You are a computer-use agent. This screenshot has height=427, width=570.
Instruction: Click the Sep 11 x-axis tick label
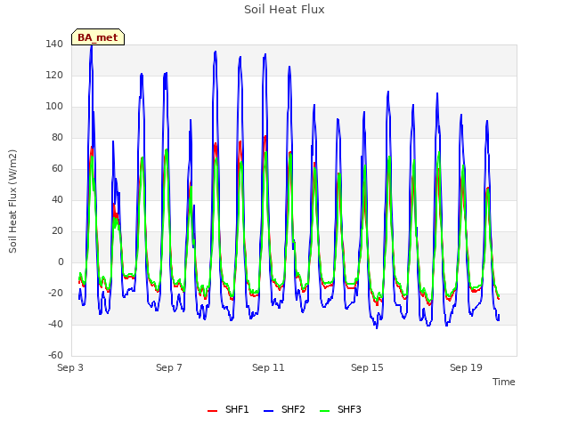(268, 367)
